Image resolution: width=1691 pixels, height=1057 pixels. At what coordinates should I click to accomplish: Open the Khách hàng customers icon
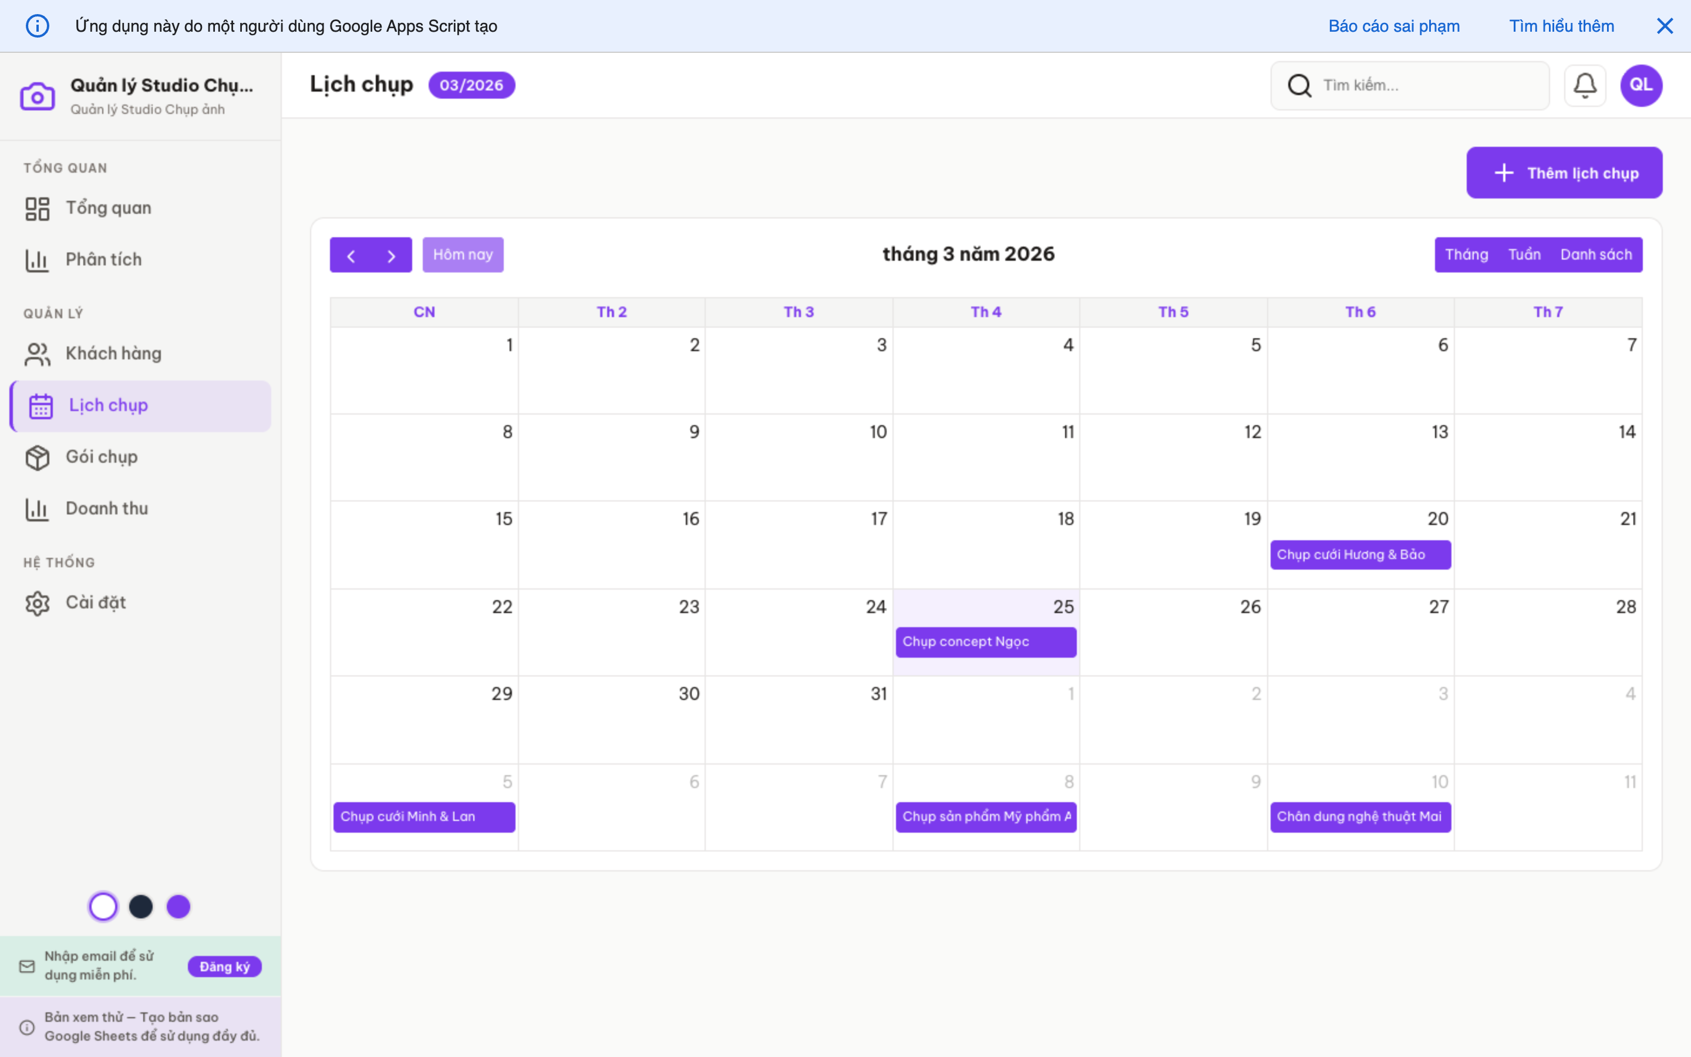click(x=37, y=354)
